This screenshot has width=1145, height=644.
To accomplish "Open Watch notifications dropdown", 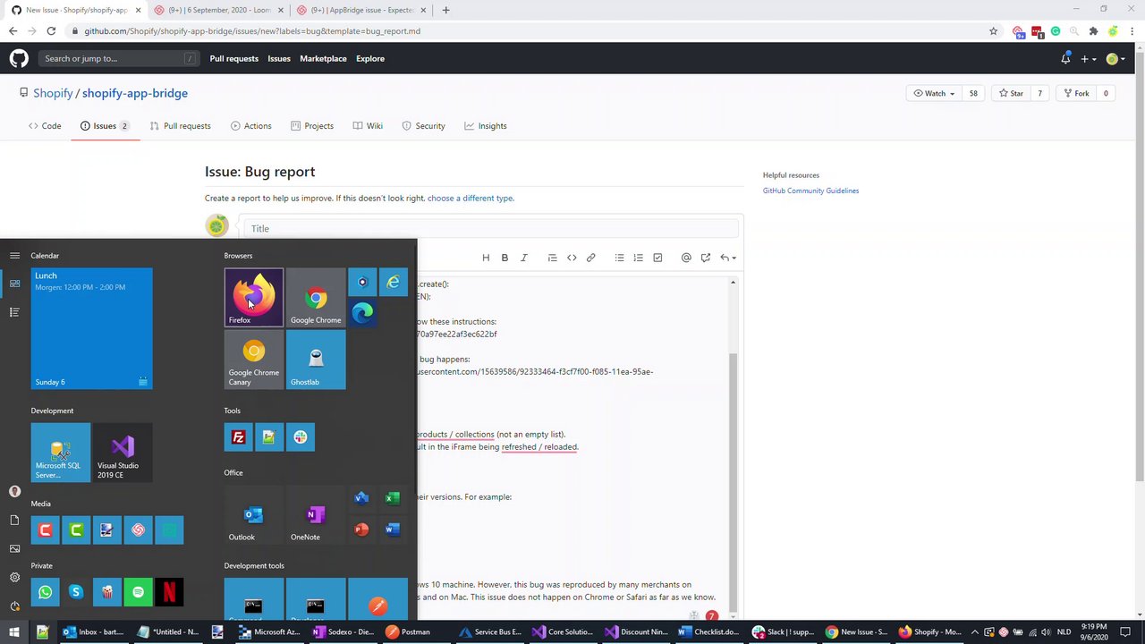I will 934,93.
